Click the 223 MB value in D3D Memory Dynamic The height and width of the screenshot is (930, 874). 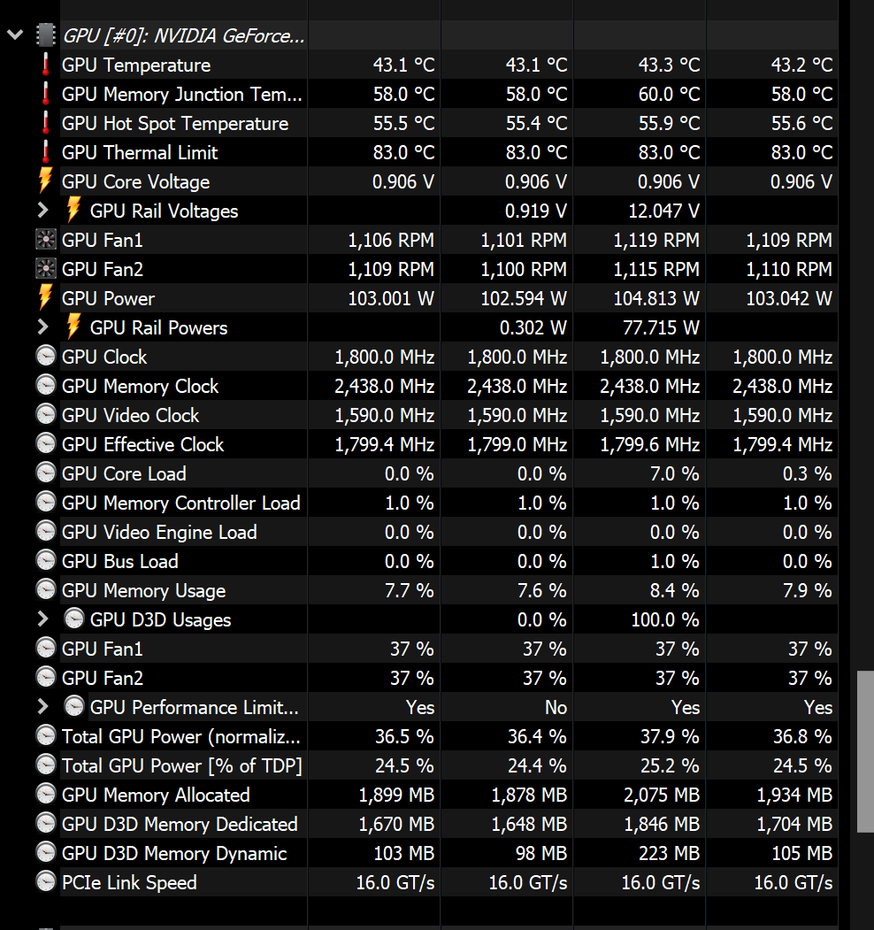[x=670, y=853]
